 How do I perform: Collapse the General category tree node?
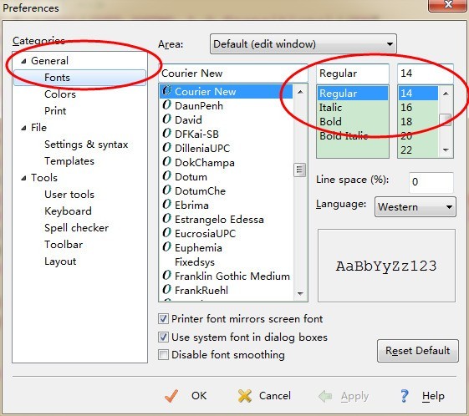pyautogui.click(x=23, y=61)
